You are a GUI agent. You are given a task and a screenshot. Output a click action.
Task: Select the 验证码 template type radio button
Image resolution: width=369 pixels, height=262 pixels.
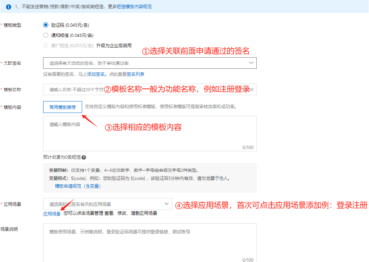click(x=46, y=25)
